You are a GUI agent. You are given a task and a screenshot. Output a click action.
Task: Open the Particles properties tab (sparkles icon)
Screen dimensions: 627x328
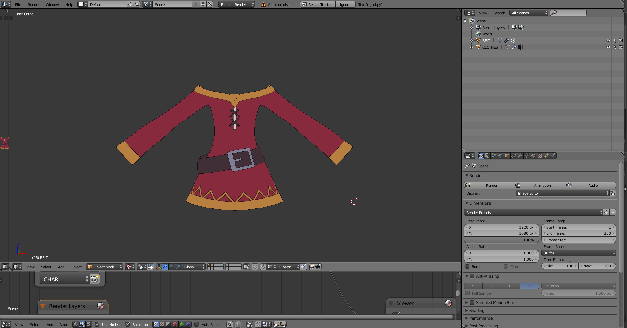point(546,156)
